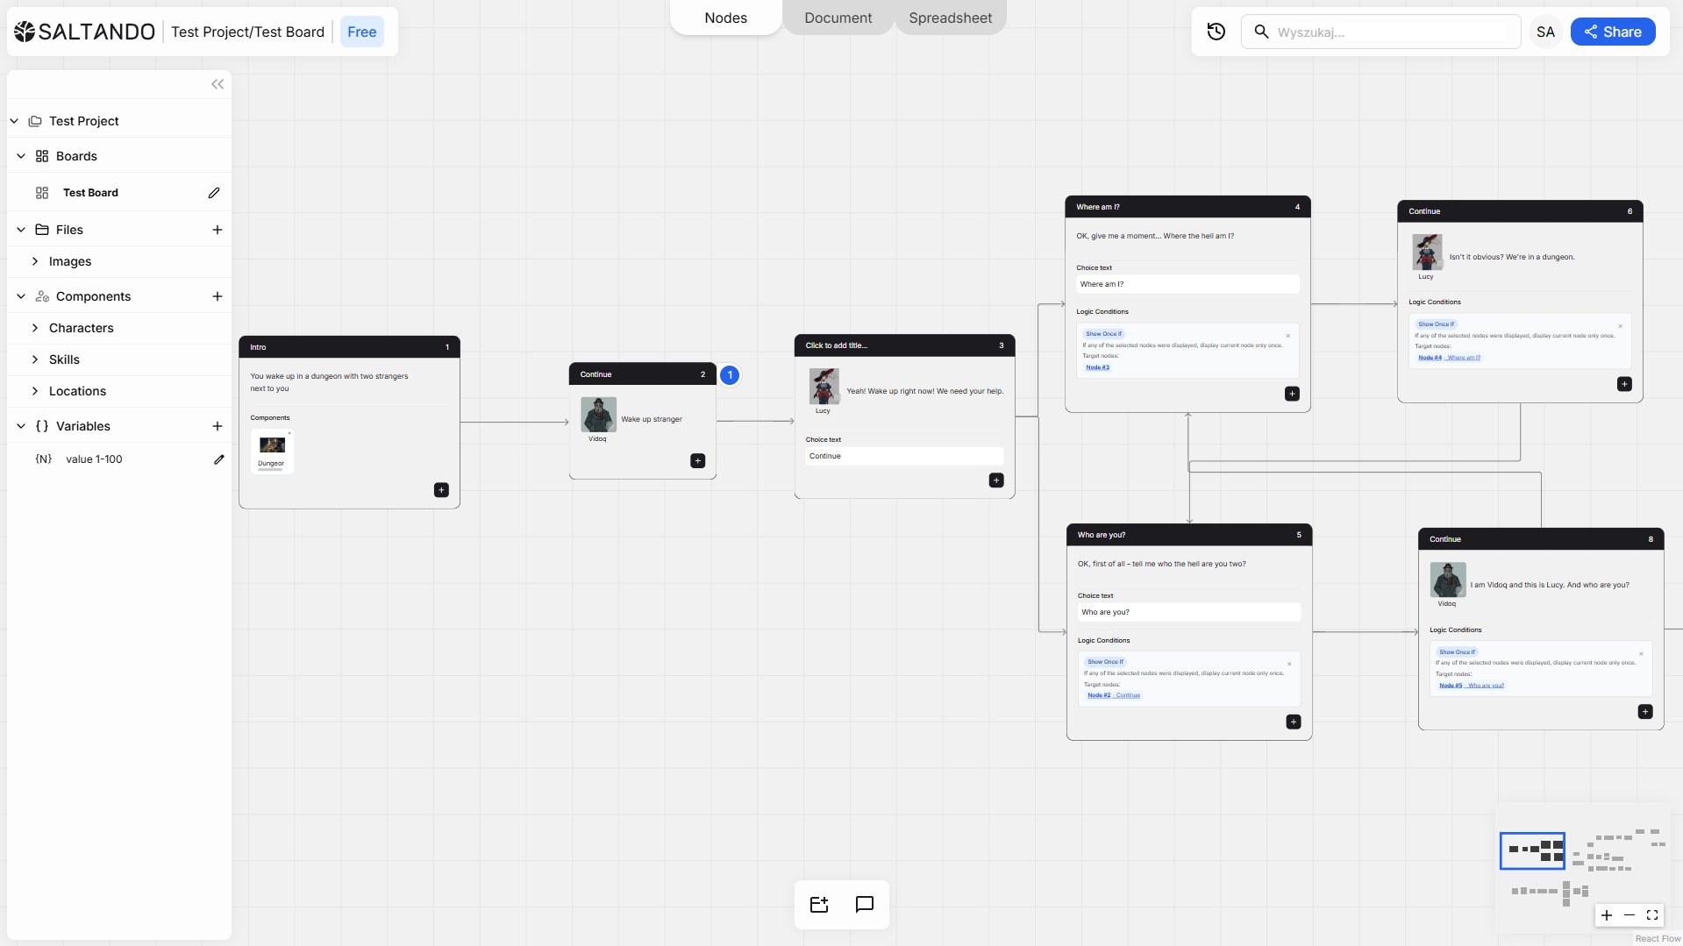Click the add node icon in bottom toolbar

point(819,904)
